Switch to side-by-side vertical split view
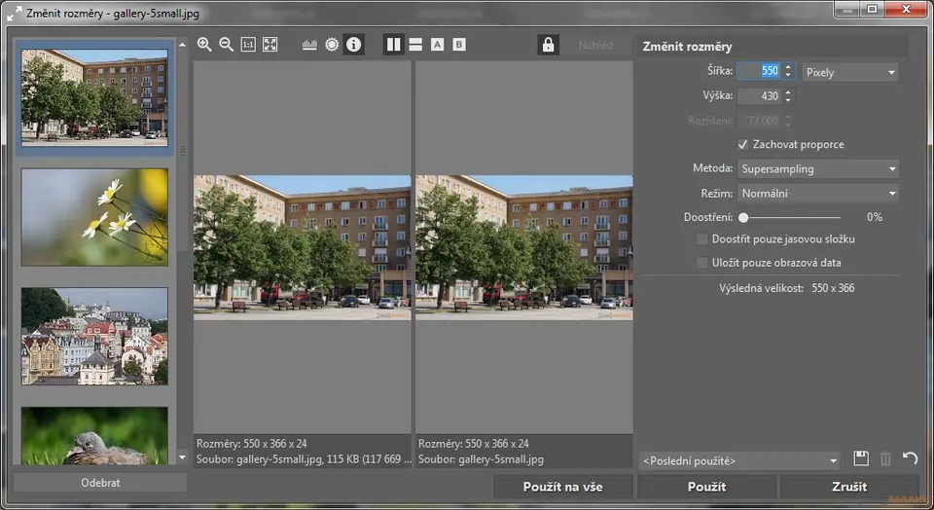934x510 pixels. click(x=393, y=45)
